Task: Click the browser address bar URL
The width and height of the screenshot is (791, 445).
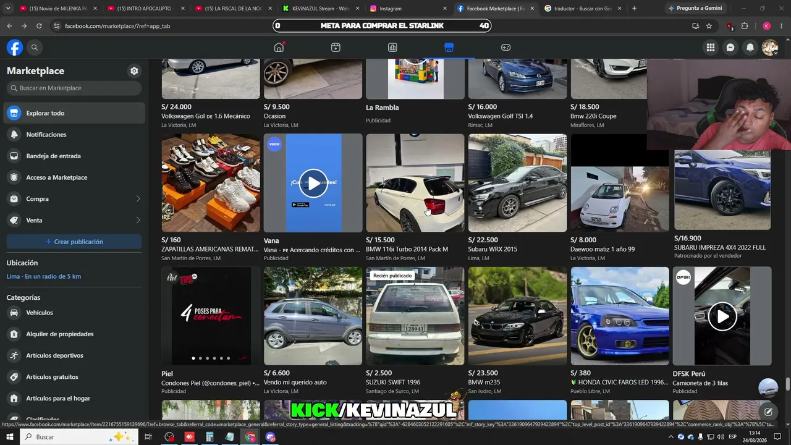Action: coord(117,26)
